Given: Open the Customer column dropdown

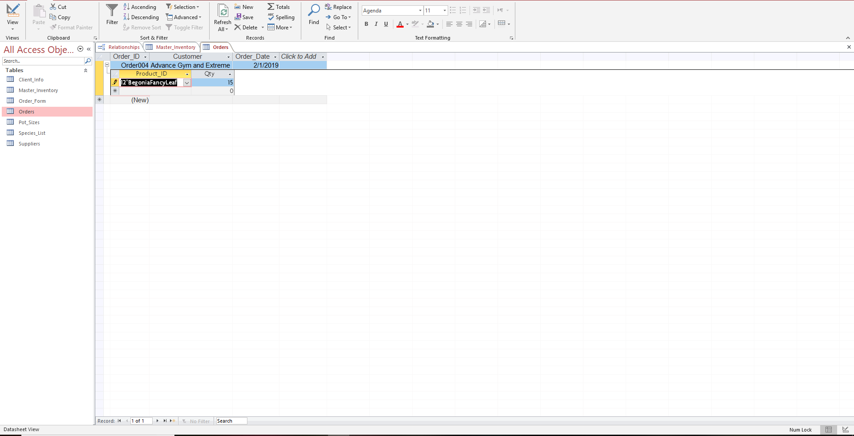Looking at the screenshot, I should point(228,57).
